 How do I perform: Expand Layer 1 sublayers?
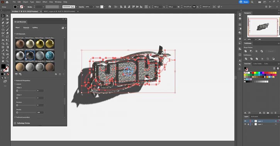pyautogui.click(x=252, y=124)
